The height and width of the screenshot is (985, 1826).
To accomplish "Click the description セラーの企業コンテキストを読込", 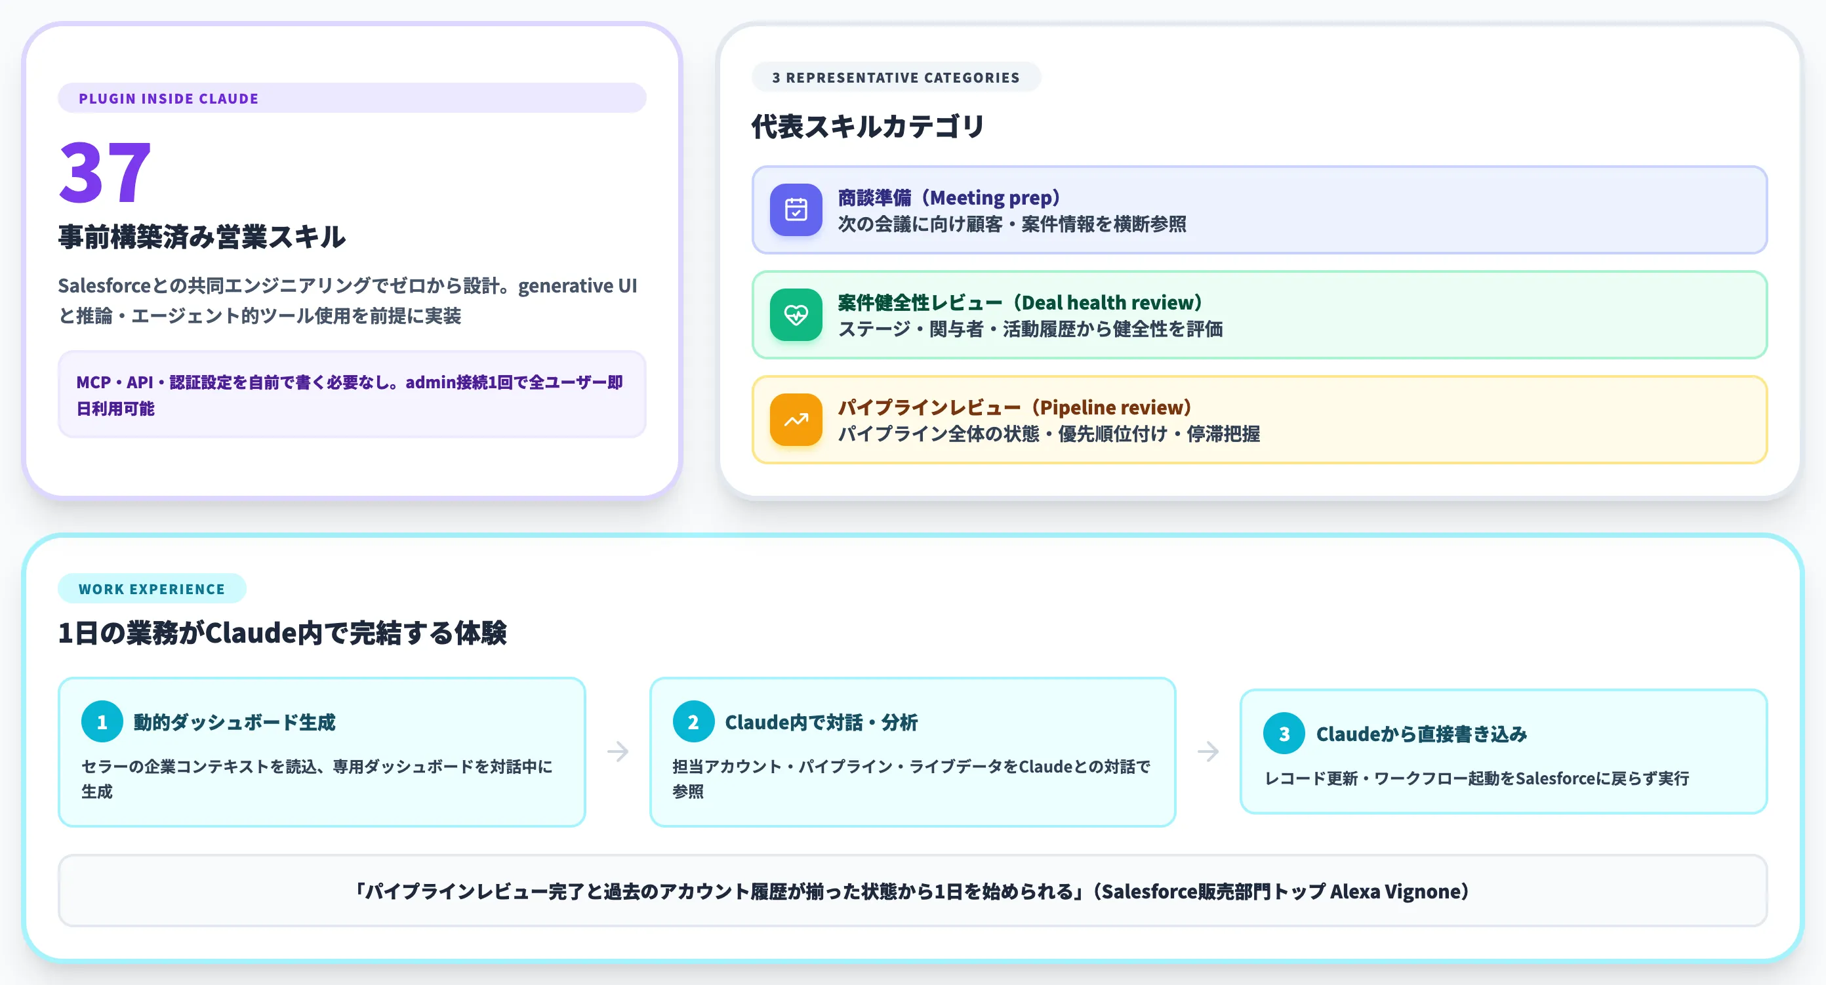I will click(317, 779).
